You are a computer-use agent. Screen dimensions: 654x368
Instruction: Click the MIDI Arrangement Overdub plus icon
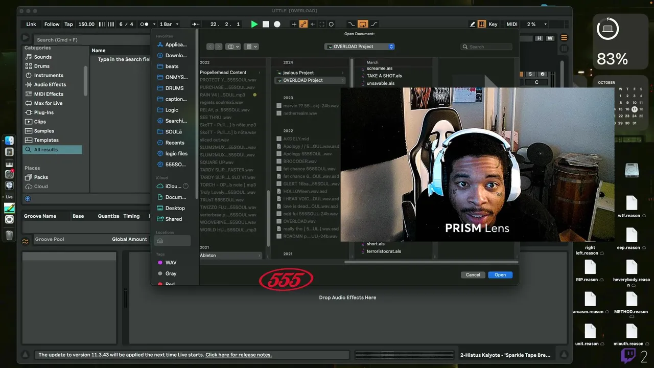tap(294, 24)
